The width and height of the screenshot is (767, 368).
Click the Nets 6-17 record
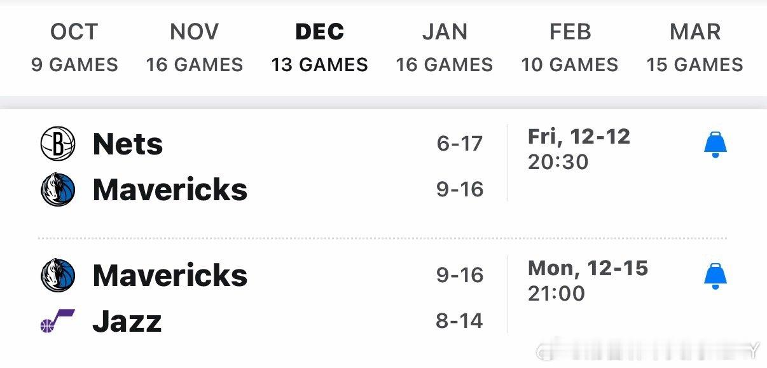(x=460, y=144)
